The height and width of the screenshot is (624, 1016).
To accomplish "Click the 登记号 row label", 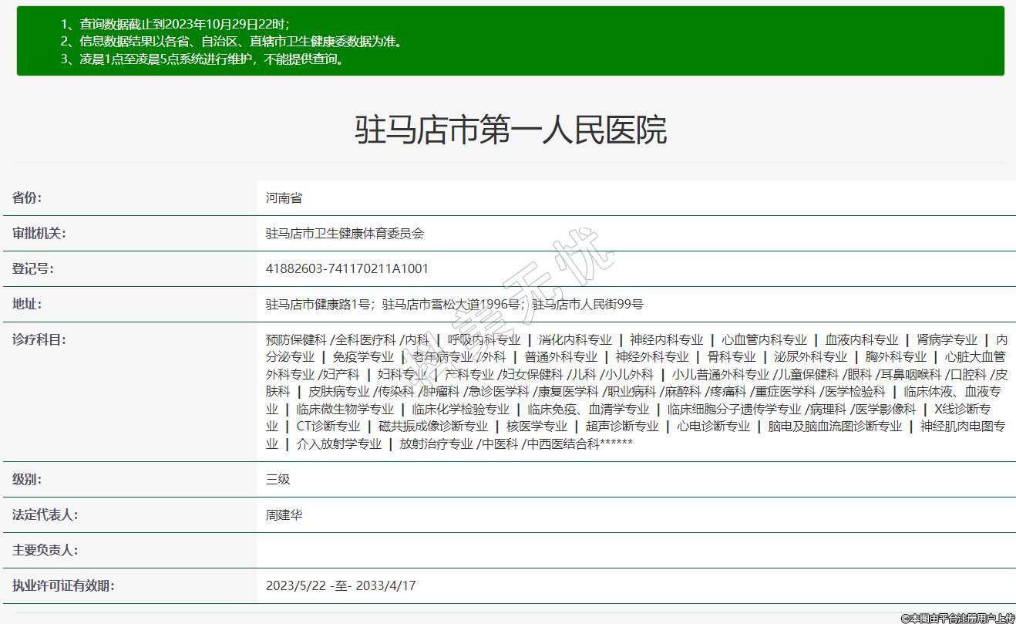I will pos(33,268).
